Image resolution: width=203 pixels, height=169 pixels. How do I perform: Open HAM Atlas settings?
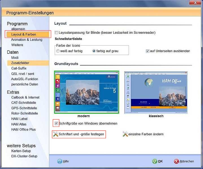pos(19,124)
